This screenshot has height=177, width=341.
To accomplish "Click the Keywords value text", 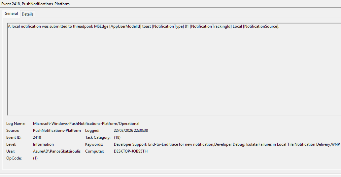I will (x=227, y=144).
